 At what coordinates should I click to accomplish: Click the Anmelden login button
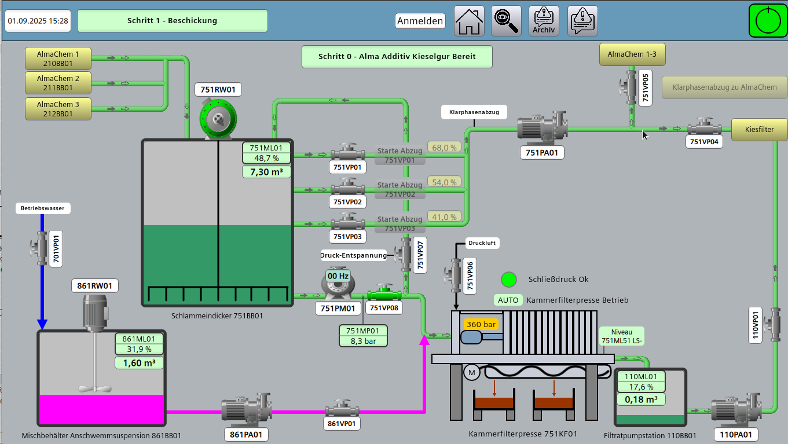(420, 20)
